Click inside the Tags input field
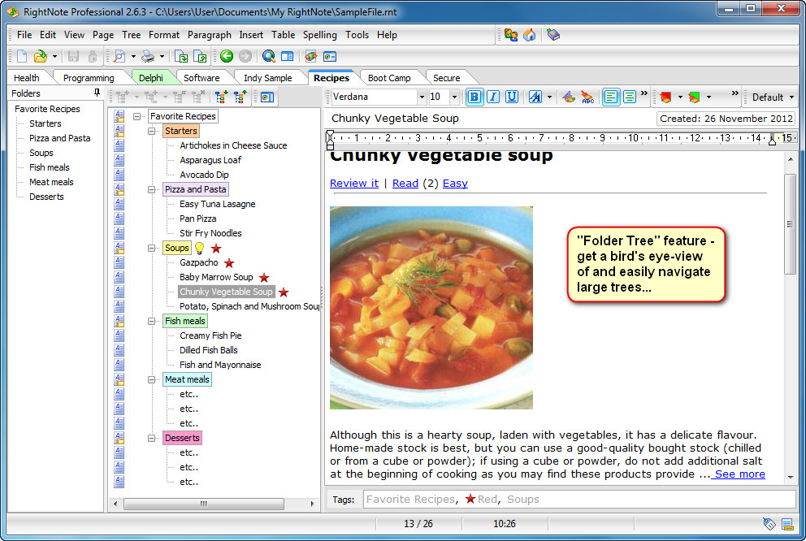This screenshot has width=806, height=541. click(x=579, y=499)
